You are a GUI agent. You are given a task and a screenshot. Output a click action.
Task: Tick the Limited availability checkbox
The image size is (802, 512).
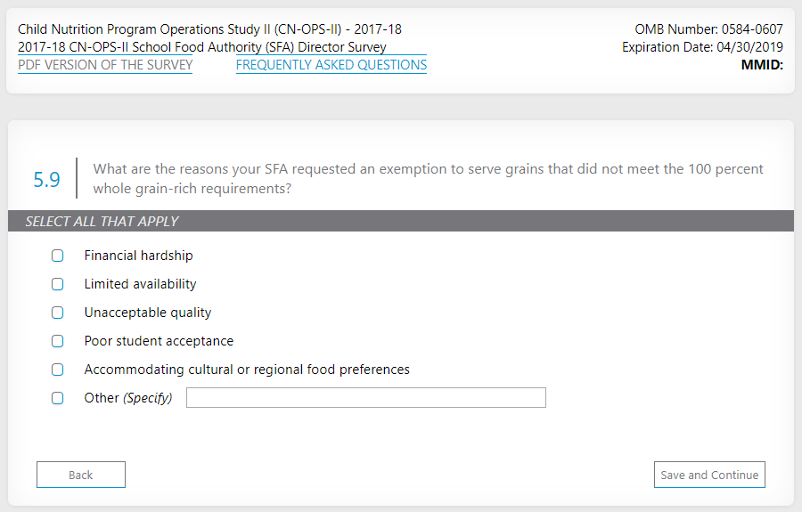click(x=58, y=284)
